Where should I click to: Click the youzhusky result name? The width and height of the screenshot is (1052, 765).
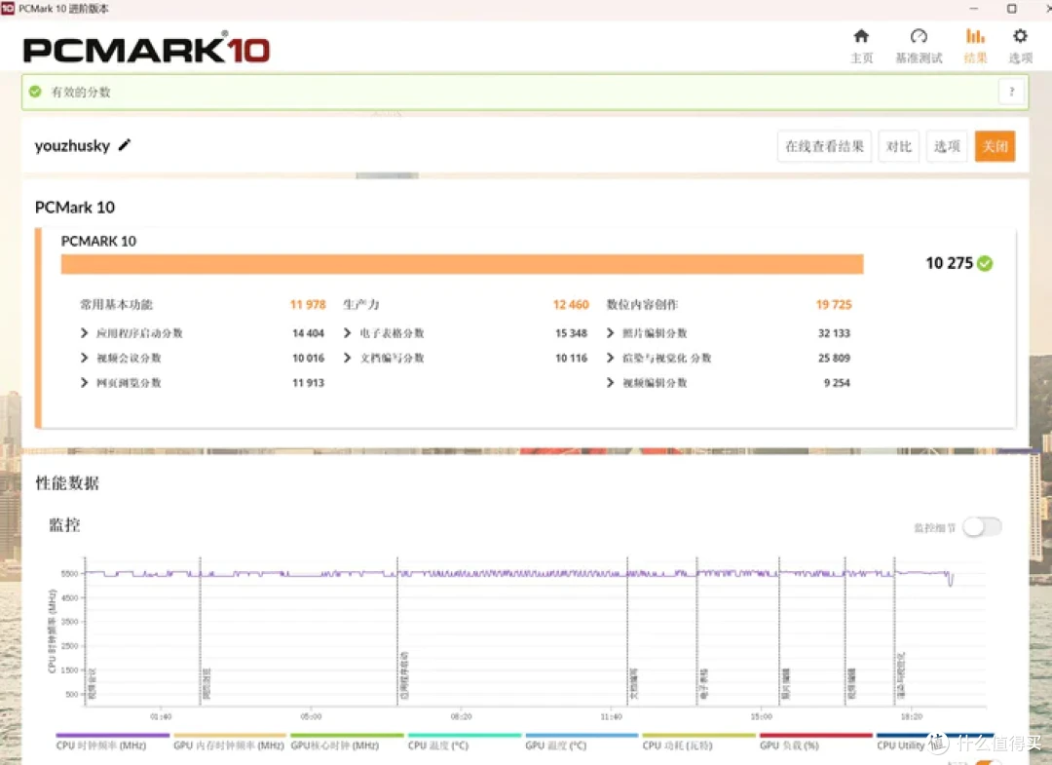(x=72, y=145)
